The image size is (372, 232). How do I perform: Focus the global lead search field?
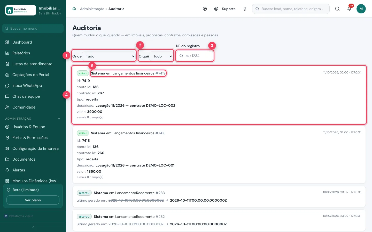(291, 9)
